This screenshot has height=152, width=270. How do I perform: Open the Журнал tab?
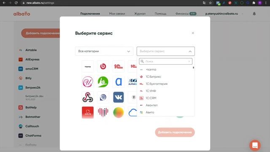click(140, 14)
